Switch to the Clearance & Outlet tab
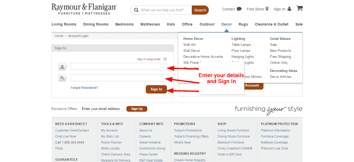 (271, 24)
